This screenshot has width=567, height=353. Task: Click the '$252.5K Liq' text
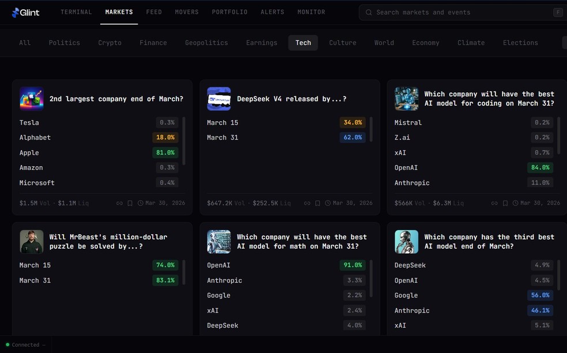pyautogui.click(x=271, y=203)
